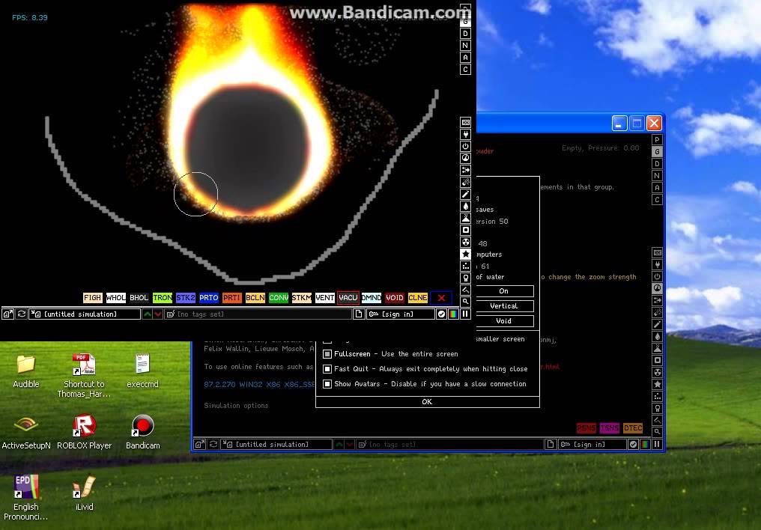Expand the 'Vertical' gravity dropdown
This screenshot has height=530, width=761.
pos(504,306)
